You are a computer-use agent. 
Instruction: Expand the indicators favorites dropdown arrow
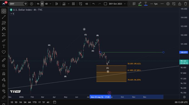point(69,4)
